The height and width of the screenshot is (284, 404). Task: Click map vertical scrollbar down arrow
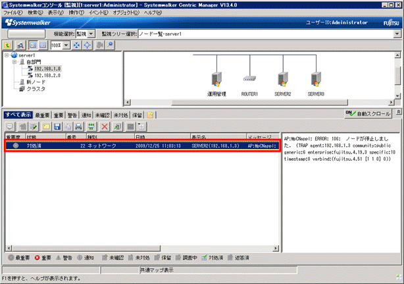[x=397, y=96]
